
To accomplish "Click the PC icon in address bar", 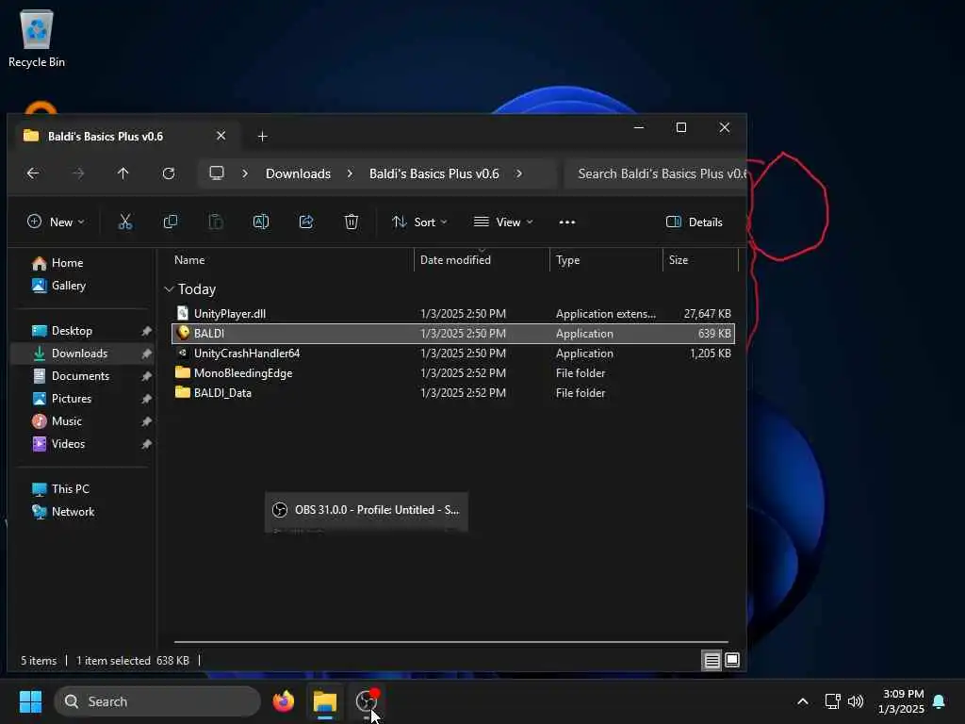I will 217,173.
